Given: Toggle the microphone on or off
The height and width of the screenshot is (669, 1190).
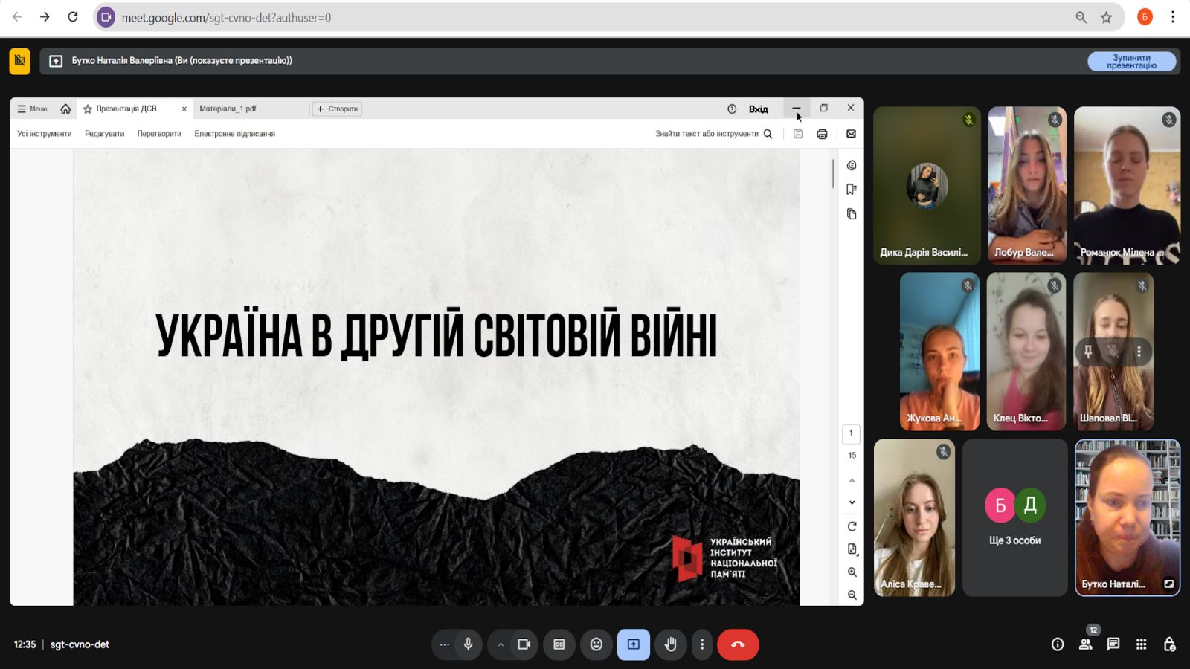Looking at the screenshot, I should point(468,644).
